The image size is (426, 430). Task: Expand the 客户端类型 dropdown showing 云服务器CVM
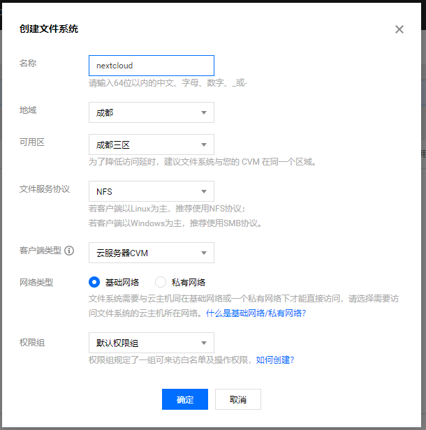[151, 253]
